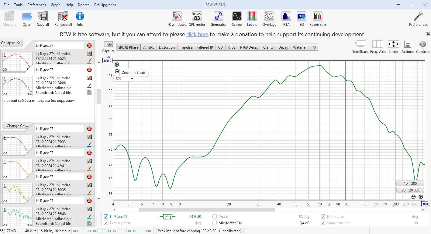Viewport: 431px width, 234px height.
Task: Enable the Phase trace checkbox
Action: [x=215, y=217]
